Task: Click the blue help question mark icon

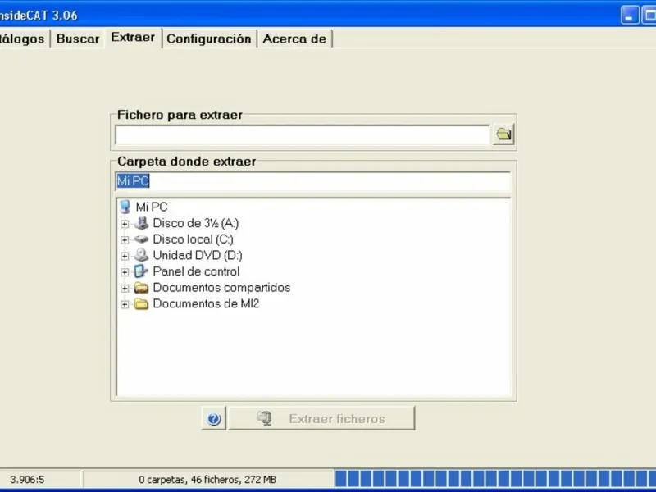Action: click(x=214, y=418)
